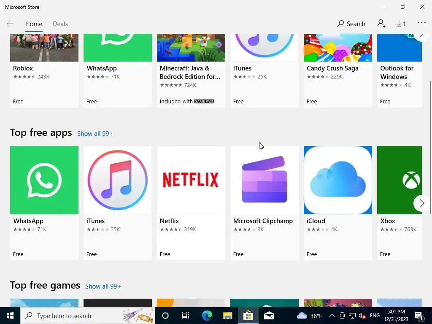This screenshot has height=324, width=432.
Task: Click the muted volume tray icon
Action: [362, 316]
